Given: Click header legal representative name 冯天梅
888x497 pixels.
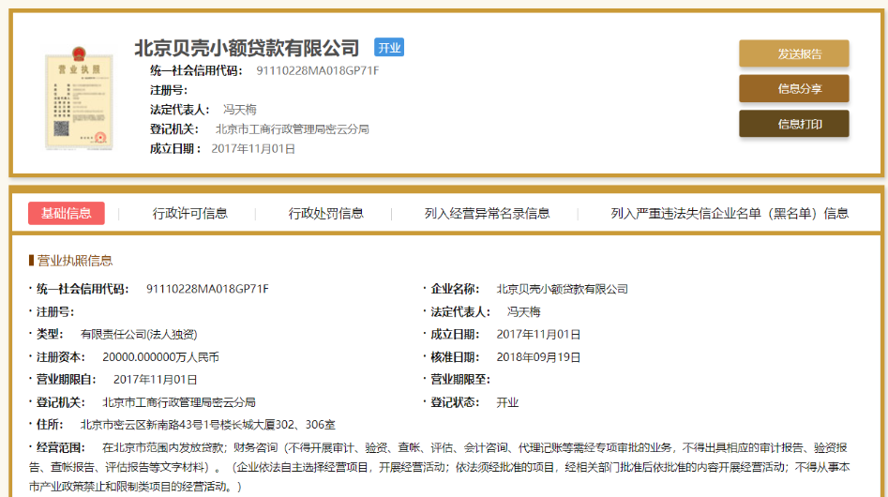Looking at the screenshot, I should [239, 110].
